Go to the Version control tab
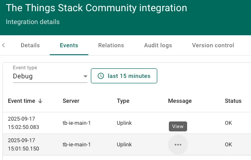This screenshot has height=160, width=251. tap(213, 45)
